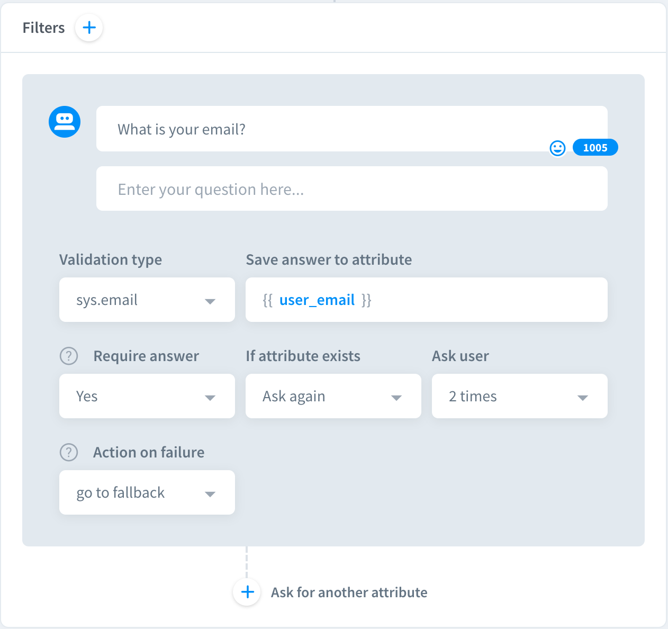The width and height of the screenshot is (668, 629).
Task: Click the help icon beside Action on failure
Action: tap(69, 453)
